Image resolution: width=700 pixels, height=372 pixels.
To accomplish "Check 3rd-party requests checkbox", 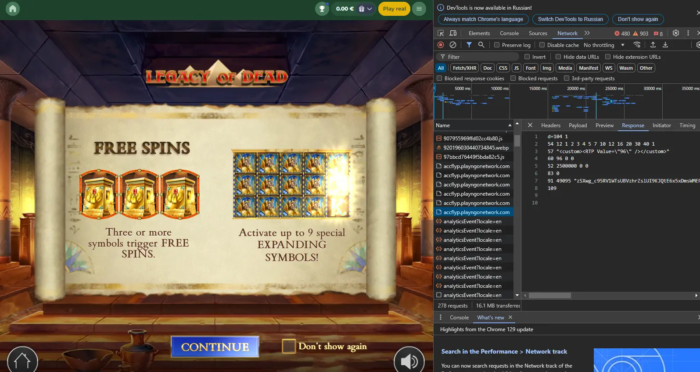I will click(567, 78).
